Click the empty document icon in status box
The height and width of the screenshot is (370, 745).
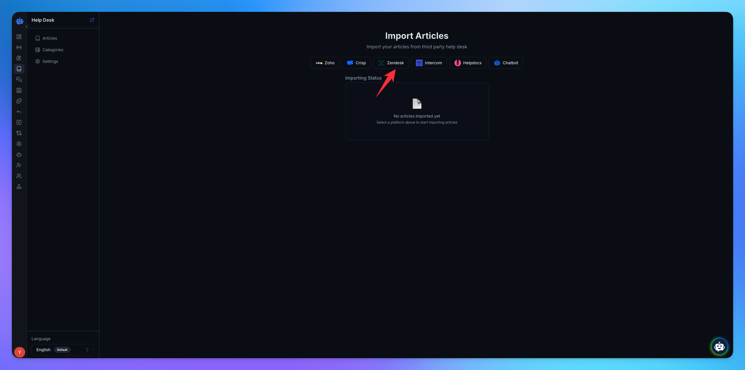click(x=417, y=104)
